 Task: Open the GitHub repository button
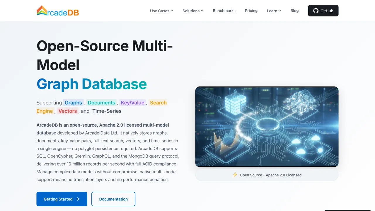point(323,11)
